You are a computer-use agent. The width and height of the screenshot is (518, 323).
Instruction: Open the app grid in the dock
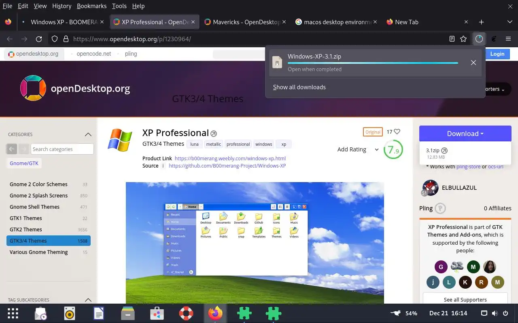pos(13,313)
